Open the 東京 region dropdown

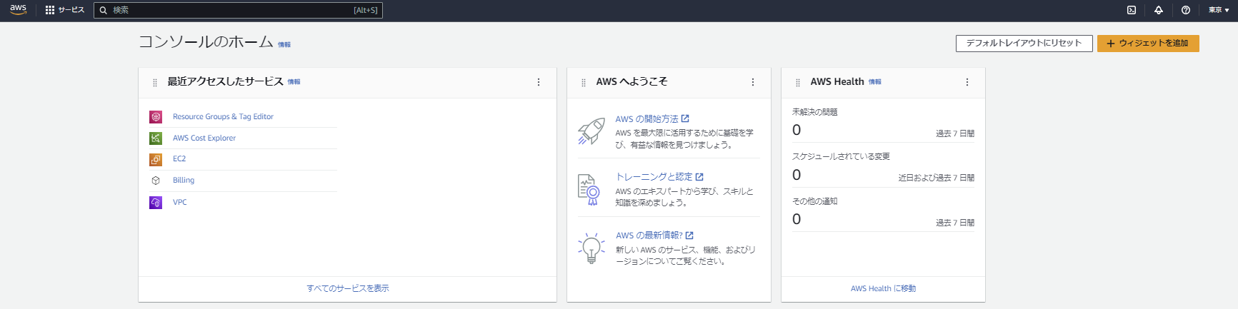[1219, 10]
